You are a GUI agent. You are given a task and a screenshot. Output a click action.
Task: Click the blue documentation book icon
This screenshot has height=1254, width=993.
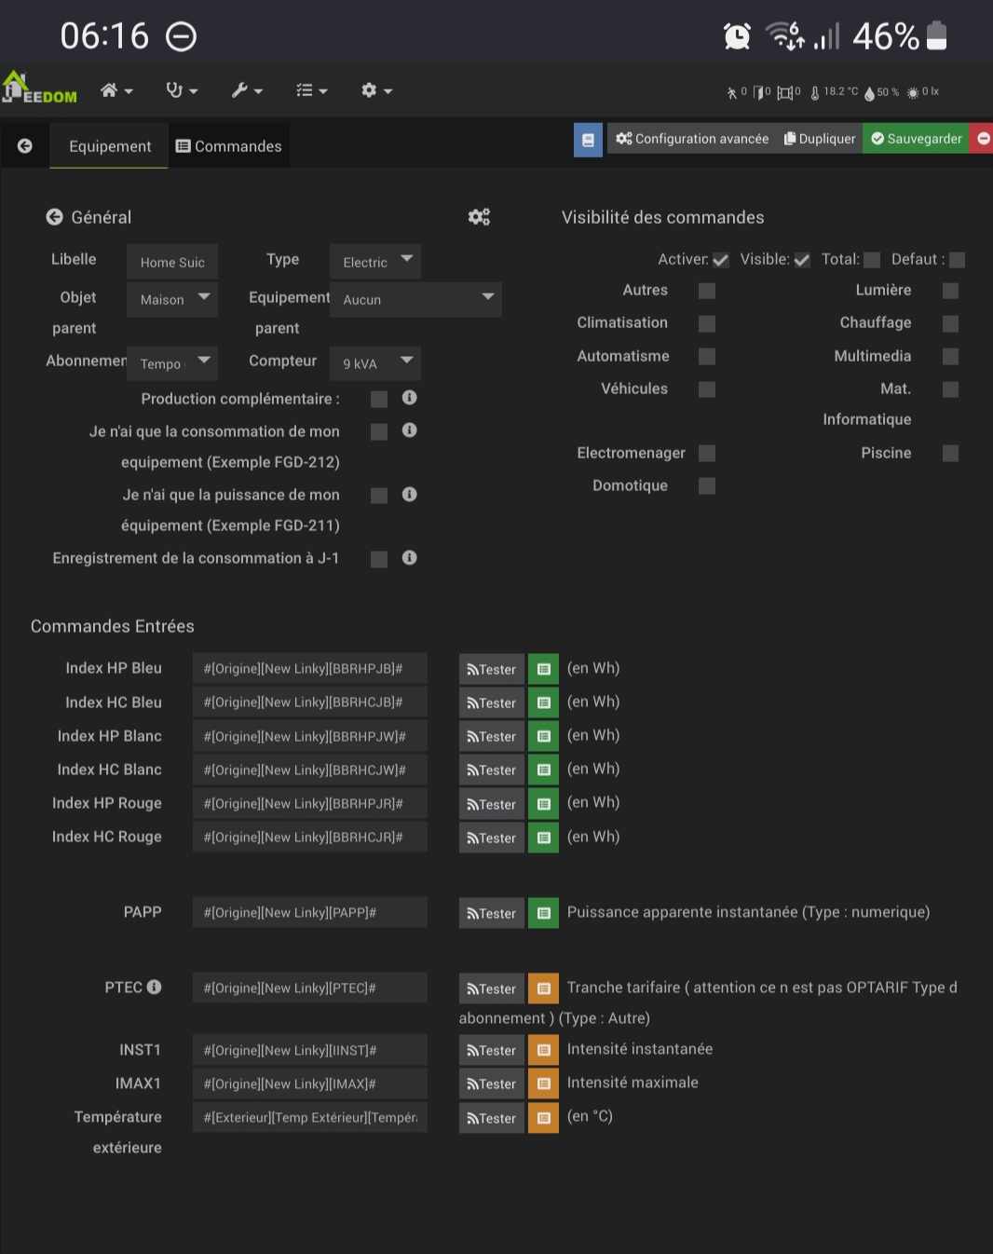tap(588, 140)
